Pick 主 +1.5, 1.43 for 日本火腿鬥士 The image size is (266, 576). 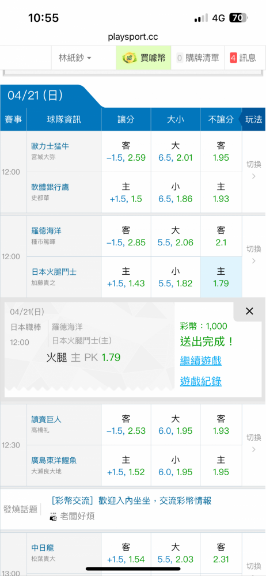click(126, 278)
